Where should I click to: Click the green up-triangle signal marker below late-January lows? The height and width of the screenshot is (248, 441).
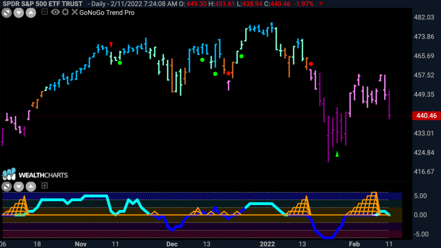pyautogui.click(x=337, y=154)
